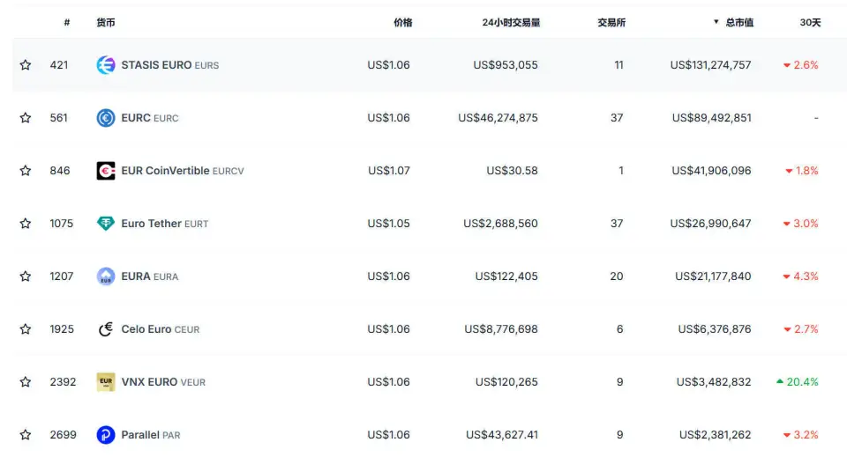
Task: Toggle favorite star for VNX EURO
Action: 26,382
